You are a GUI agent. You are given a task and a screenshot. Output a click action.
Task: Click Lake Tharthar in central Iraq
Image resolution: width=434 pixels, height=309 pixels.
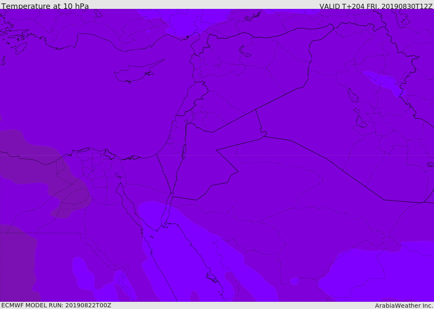[x=353, y=95]
